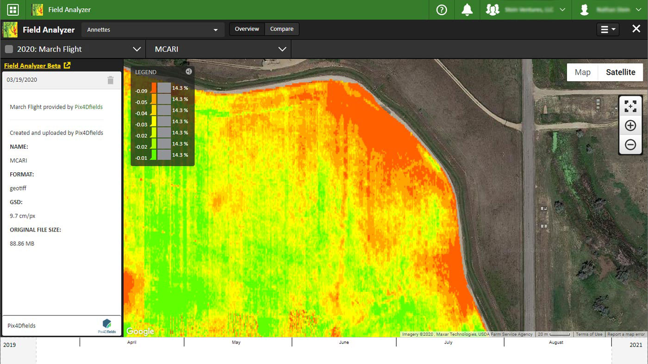Delete the 03/19/2020 flight with trash icon
Viewport: 648px width, 364px height.
(110, 80)
